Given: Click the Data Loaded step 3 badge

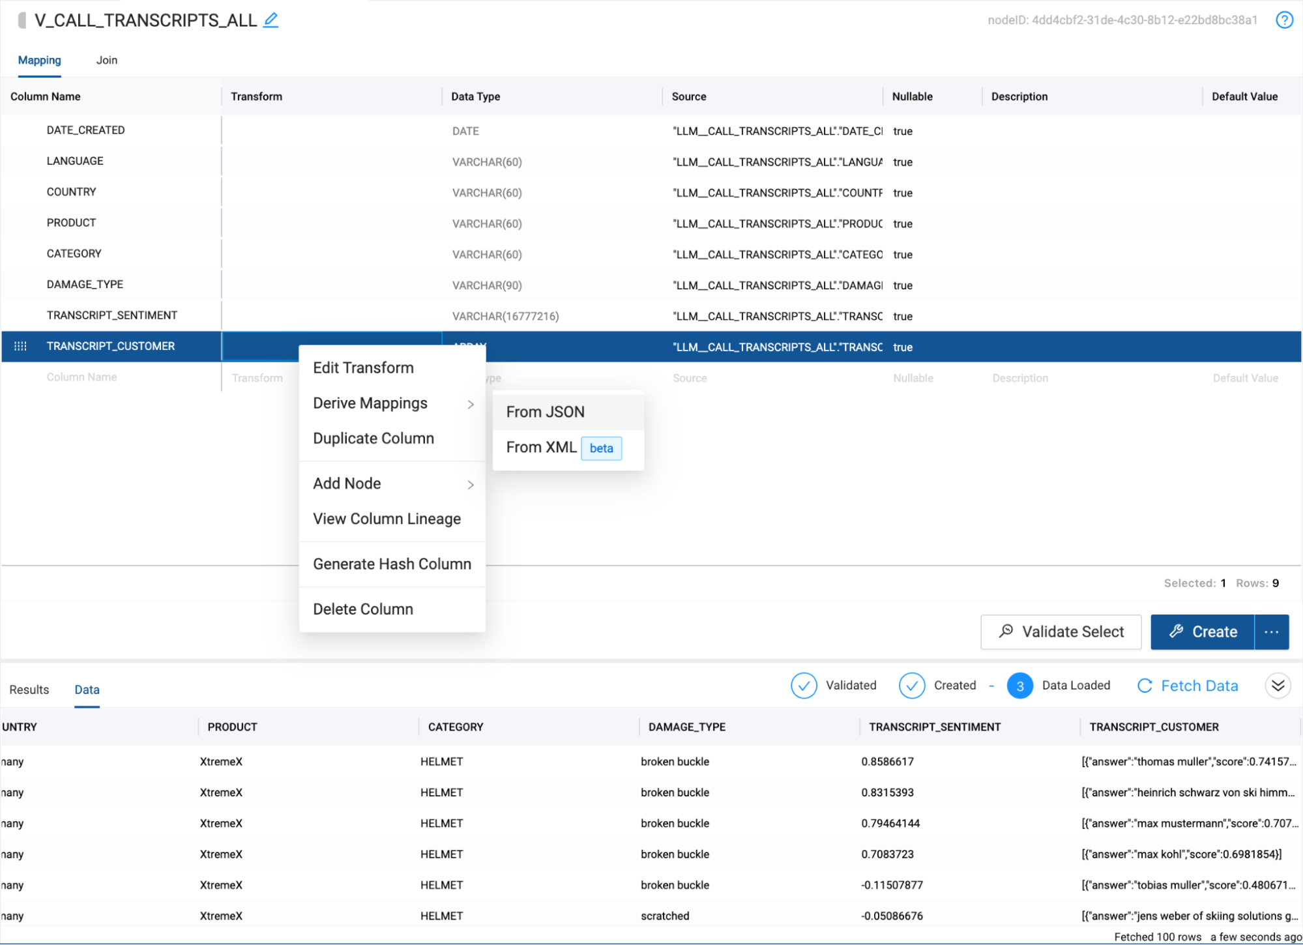Looking at the screenshot, I should 1019,686.
